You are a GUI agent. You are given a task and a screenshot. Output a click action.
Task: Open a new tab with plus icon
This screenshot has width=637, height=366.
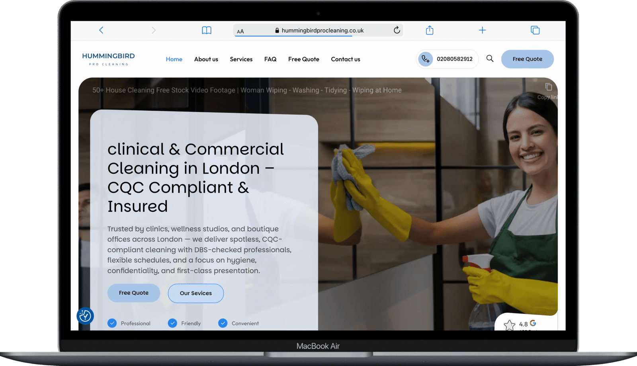click(482, 30)
